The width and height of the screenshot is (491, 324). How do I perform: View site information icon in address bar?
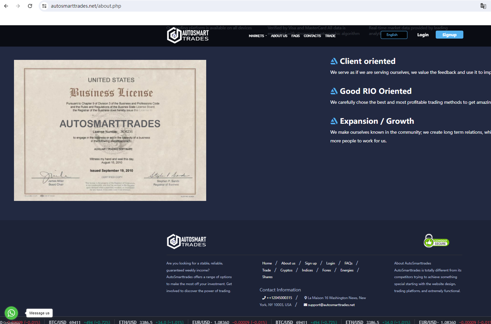click(x=44, y=6)
